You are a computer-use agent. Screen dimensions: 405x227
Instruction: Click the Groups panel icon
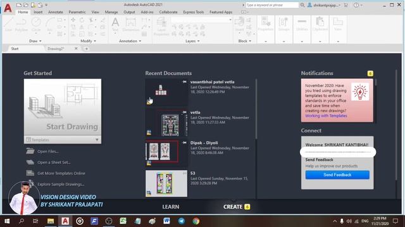(x=283, y=24)
